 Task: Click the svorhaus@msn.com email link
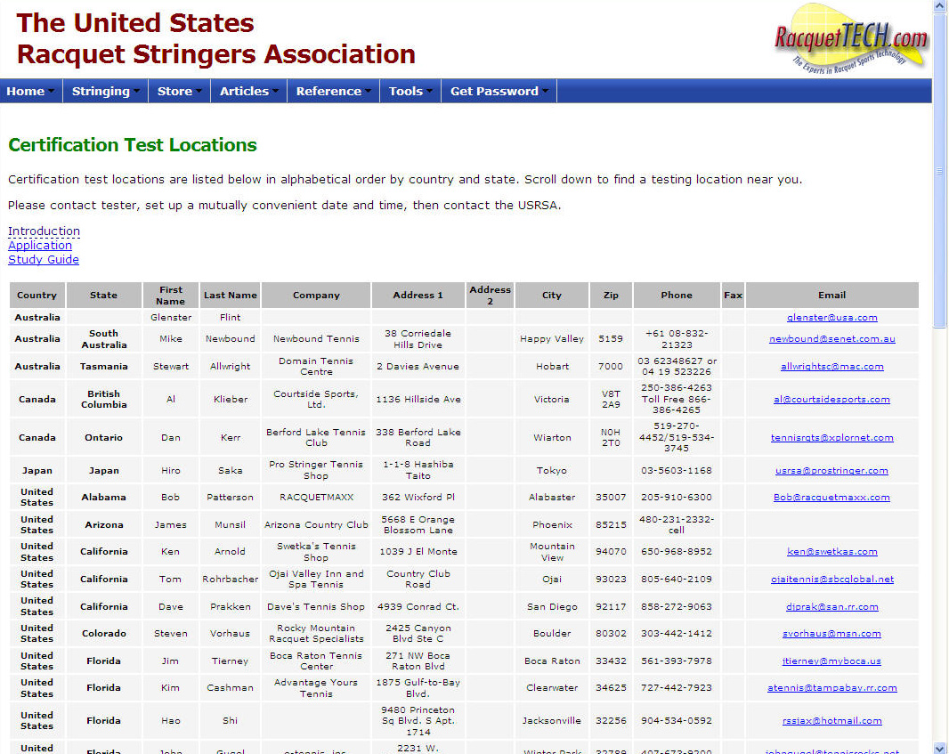[831, 634]
